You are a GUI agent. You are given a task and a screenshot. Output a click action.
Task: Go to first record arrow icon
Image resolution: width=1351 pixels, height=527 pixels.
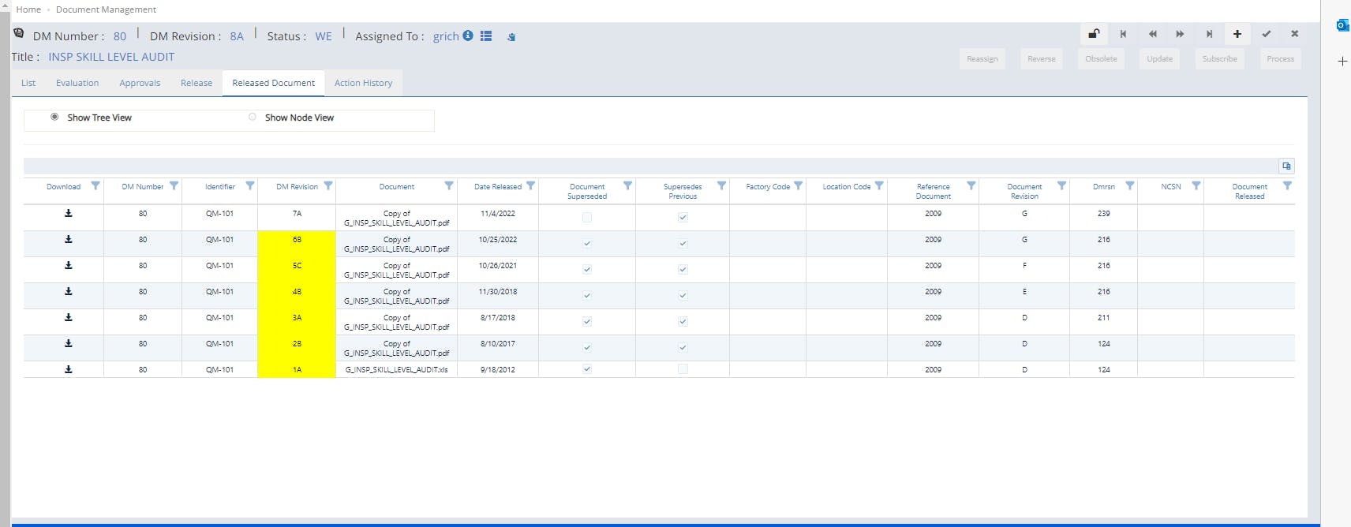click(x=1123, y=34)
